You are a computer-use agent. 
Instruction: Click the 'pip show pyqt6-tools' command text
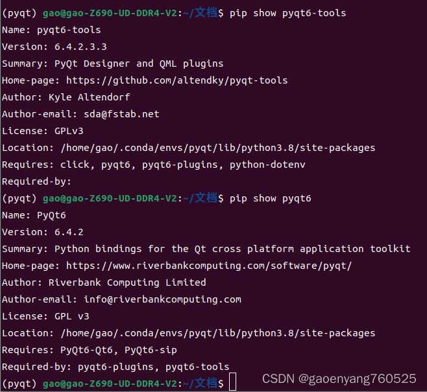pyautogui.click(x=288, y=14)
